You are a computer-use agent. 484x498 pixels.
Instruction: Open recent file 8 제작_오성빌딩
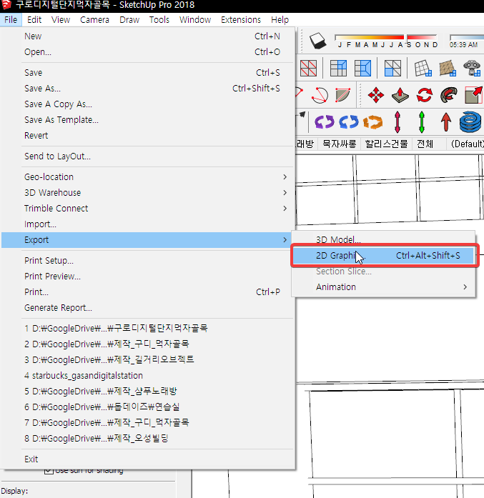pos(148,439)
